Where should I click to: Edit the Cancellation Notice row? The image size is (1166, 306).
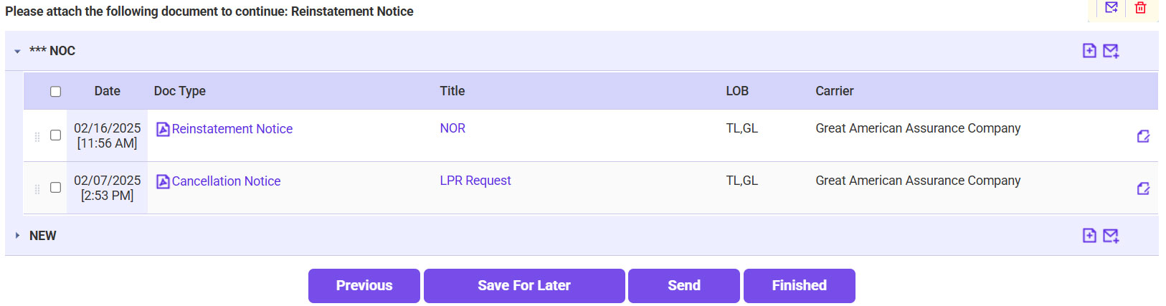coord(1143,188)
